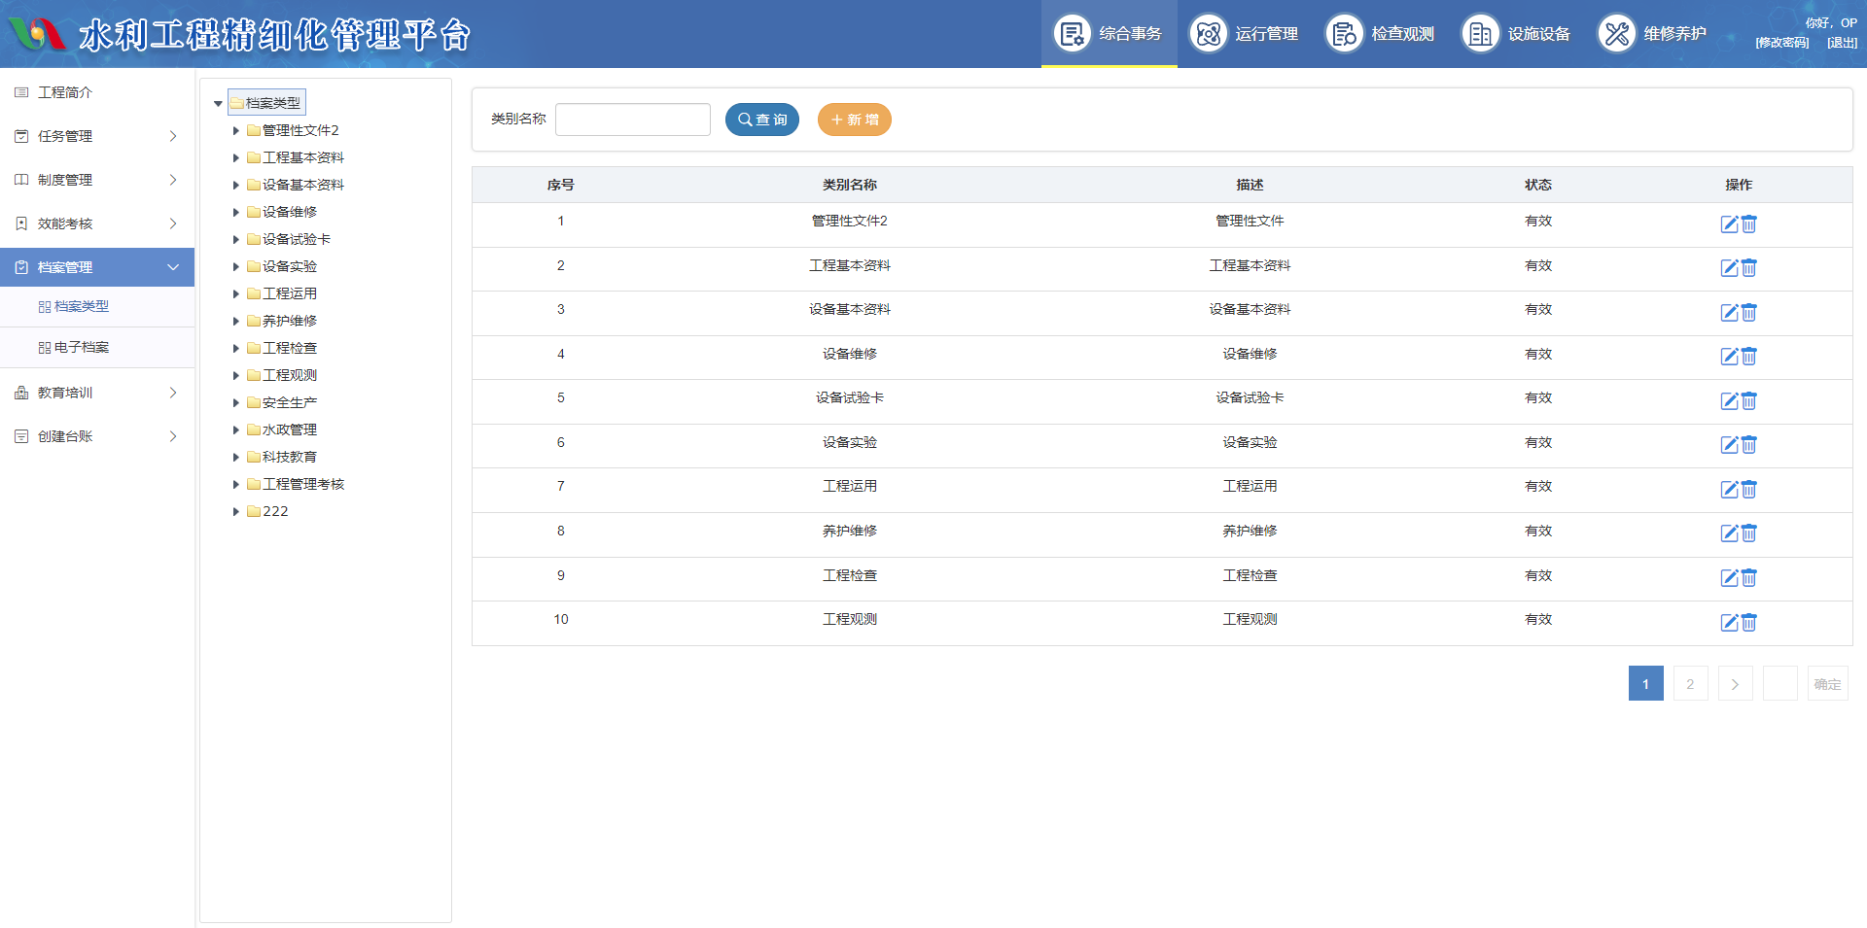Click edit icon for 设备维修 row
1867x928 pixels.
coord(1729,357)
